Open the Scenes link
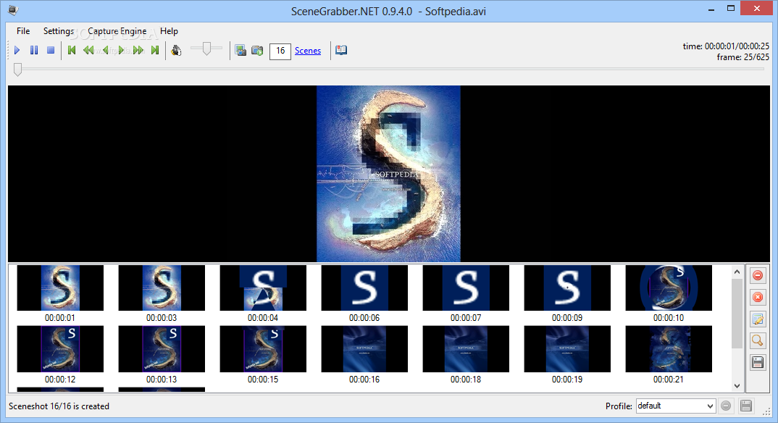Screen dimensions: 778x423 tap(308, 51)
